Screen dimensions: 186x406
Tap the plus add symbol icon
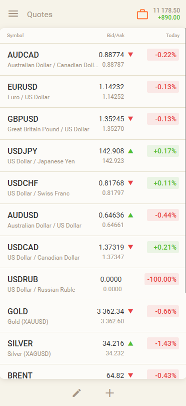(x=110, y=393)
